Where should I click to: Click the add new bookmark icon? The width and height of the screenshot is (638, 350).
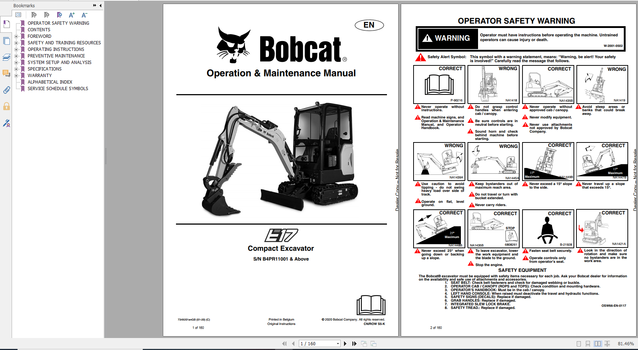click(x=47, y=15)
